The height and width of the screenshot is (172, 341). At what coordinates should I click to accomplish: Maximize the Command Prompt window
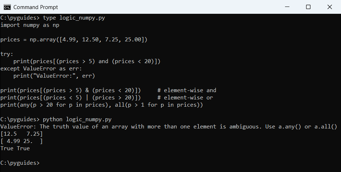point(308,7)
